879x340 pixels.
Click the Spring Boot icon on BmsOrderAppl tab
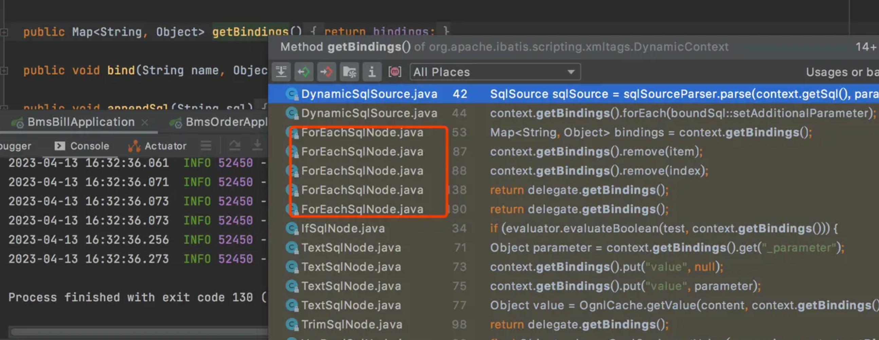176,123
